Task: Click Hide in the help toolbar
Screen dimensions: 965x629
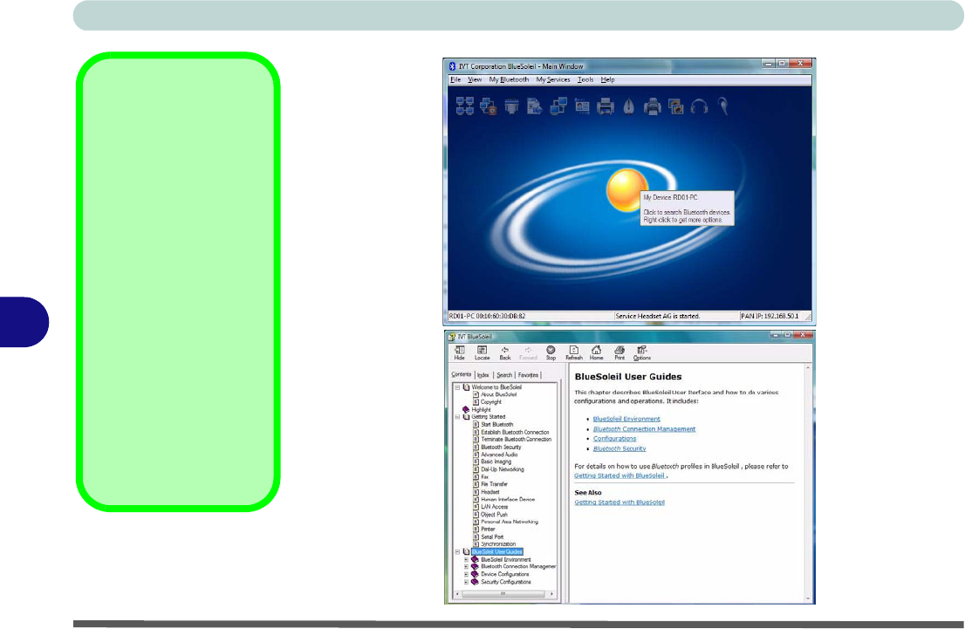Action: pyautogui.click(x=459, y=352)
